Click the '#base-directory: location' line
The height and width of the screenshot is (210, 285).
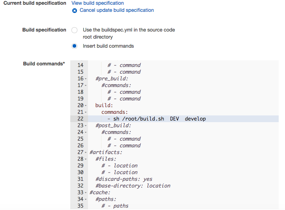pos(133,186)
